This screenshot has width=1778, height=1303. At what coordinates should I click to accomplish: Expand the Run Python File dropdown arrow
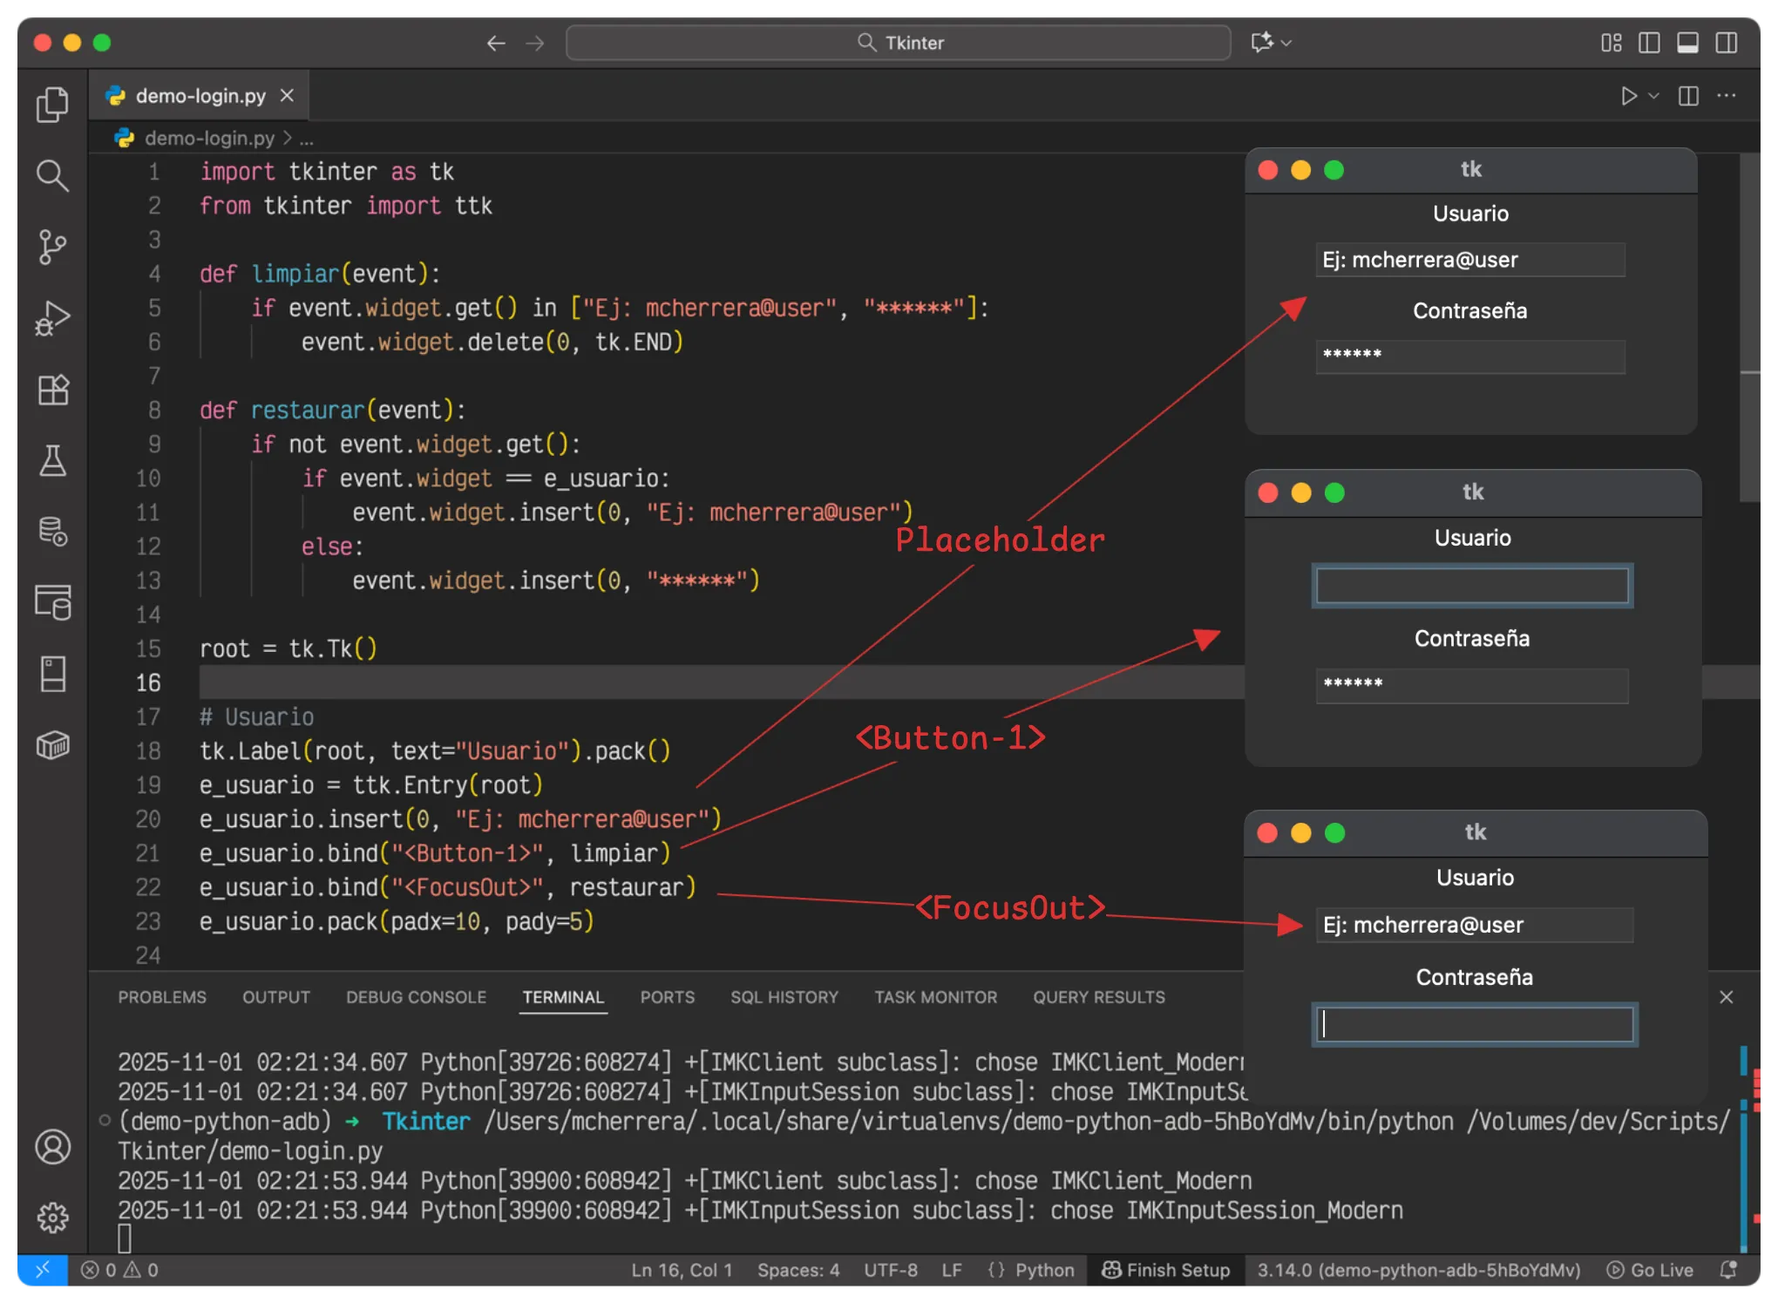1653,96
